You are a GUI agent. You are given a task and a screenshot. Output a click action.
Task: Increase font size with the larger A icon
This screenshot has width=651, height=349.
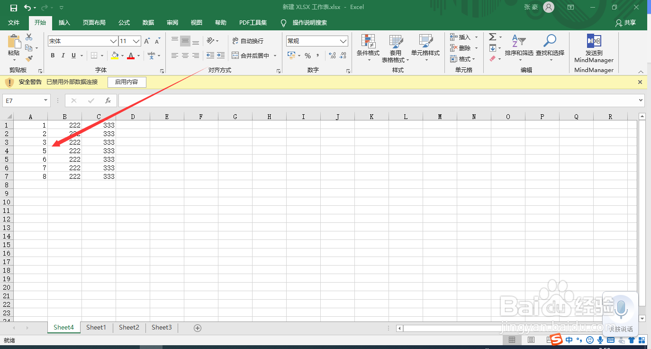(x=147, y=41)
